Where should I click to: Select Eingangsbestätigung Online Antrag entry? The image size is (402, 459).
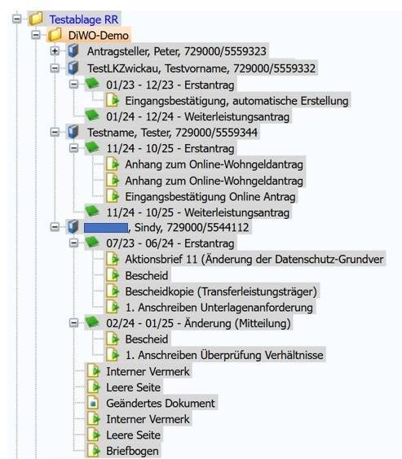pos(210,197)
